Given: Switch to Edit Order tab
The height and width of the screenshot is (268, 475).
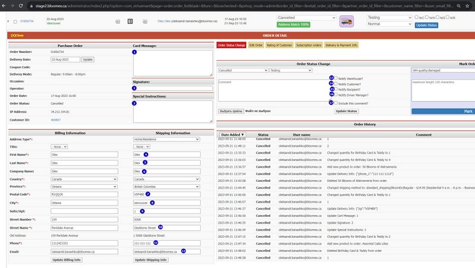Looking at the screenshot, I should click(256, 45).
